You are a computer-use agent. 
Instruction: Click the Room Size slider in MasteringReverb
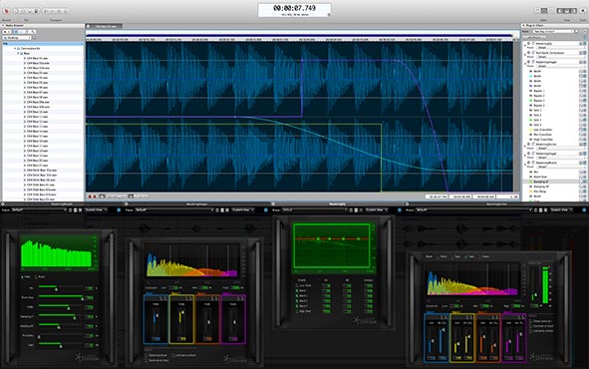pyautogui.click(x=61, y=297)
